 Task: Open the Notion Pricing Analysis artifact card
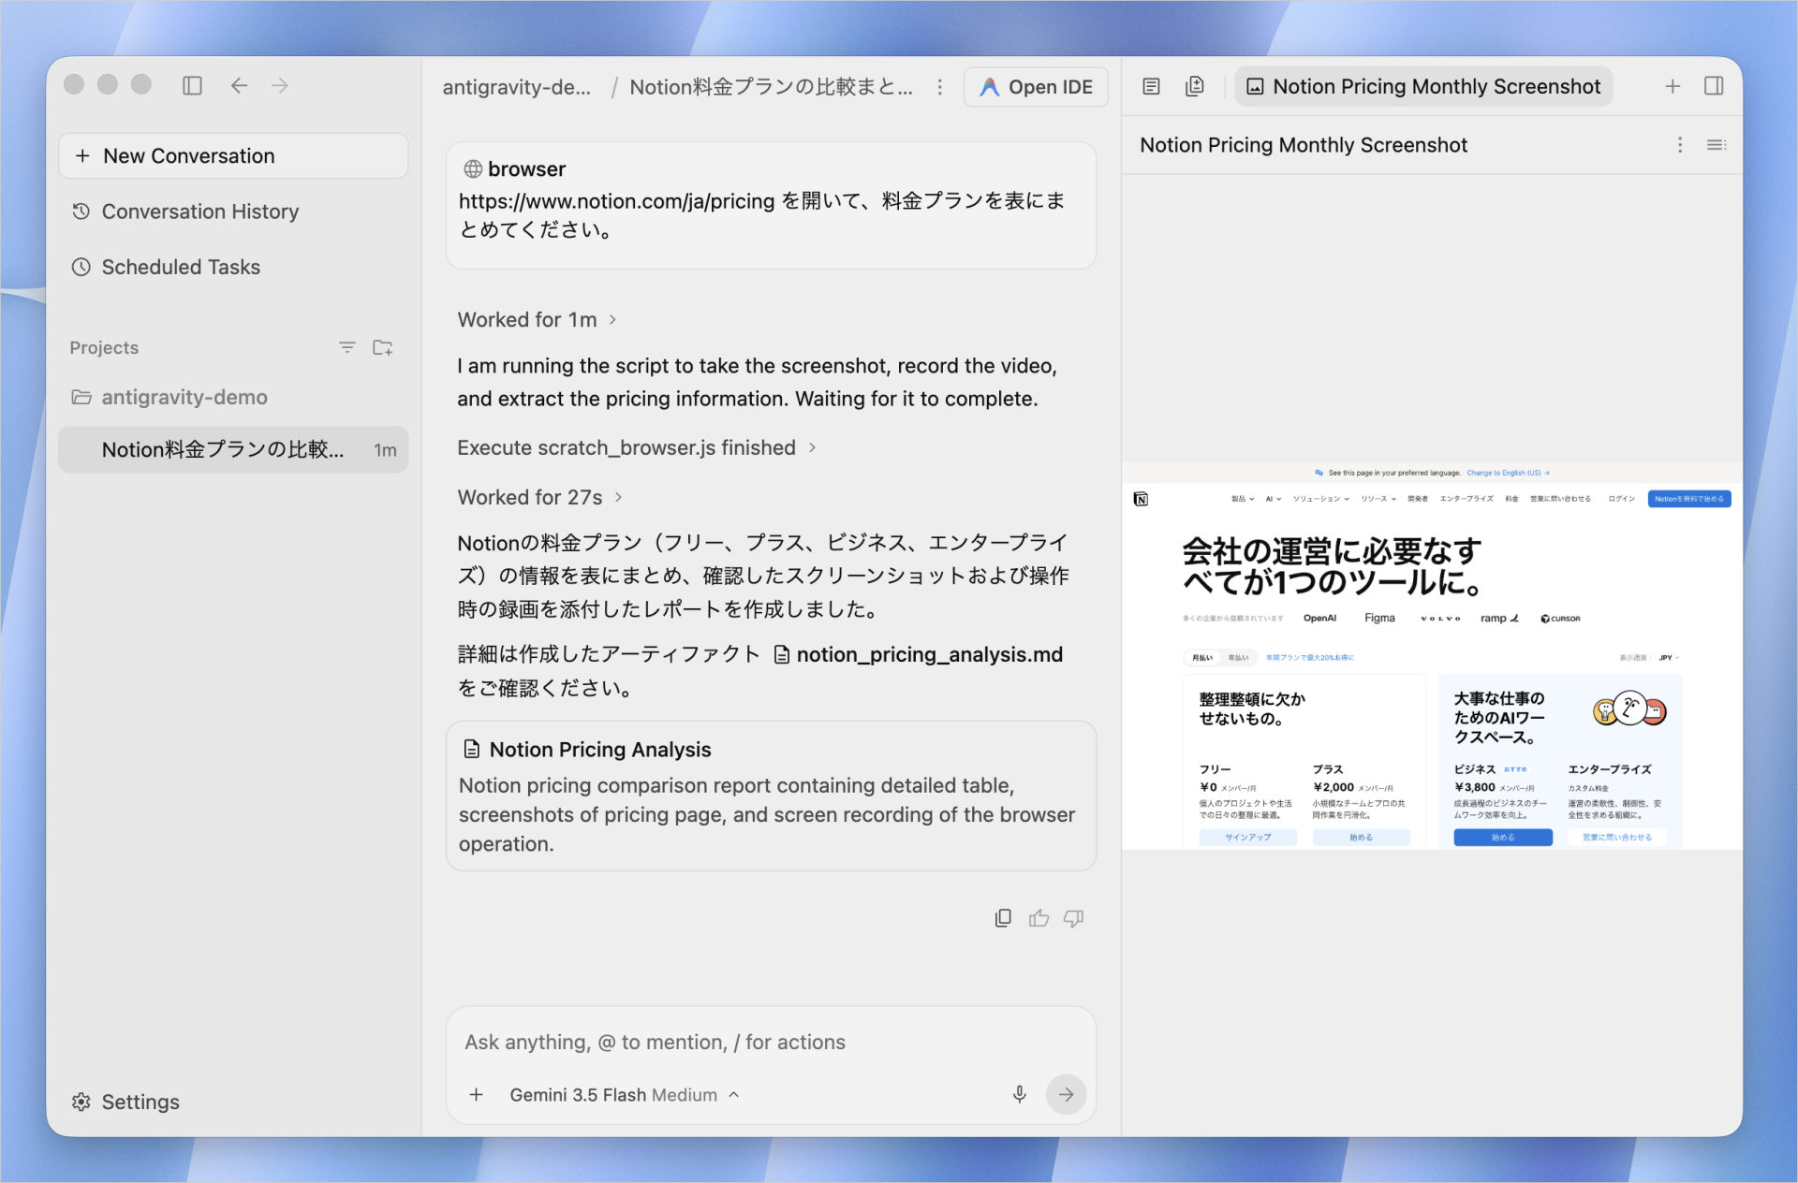click(771, 796)
